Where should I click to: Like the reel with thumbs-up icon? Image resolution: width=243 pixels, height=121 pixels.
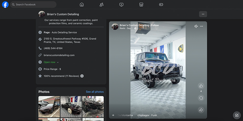tap(201, 86)
